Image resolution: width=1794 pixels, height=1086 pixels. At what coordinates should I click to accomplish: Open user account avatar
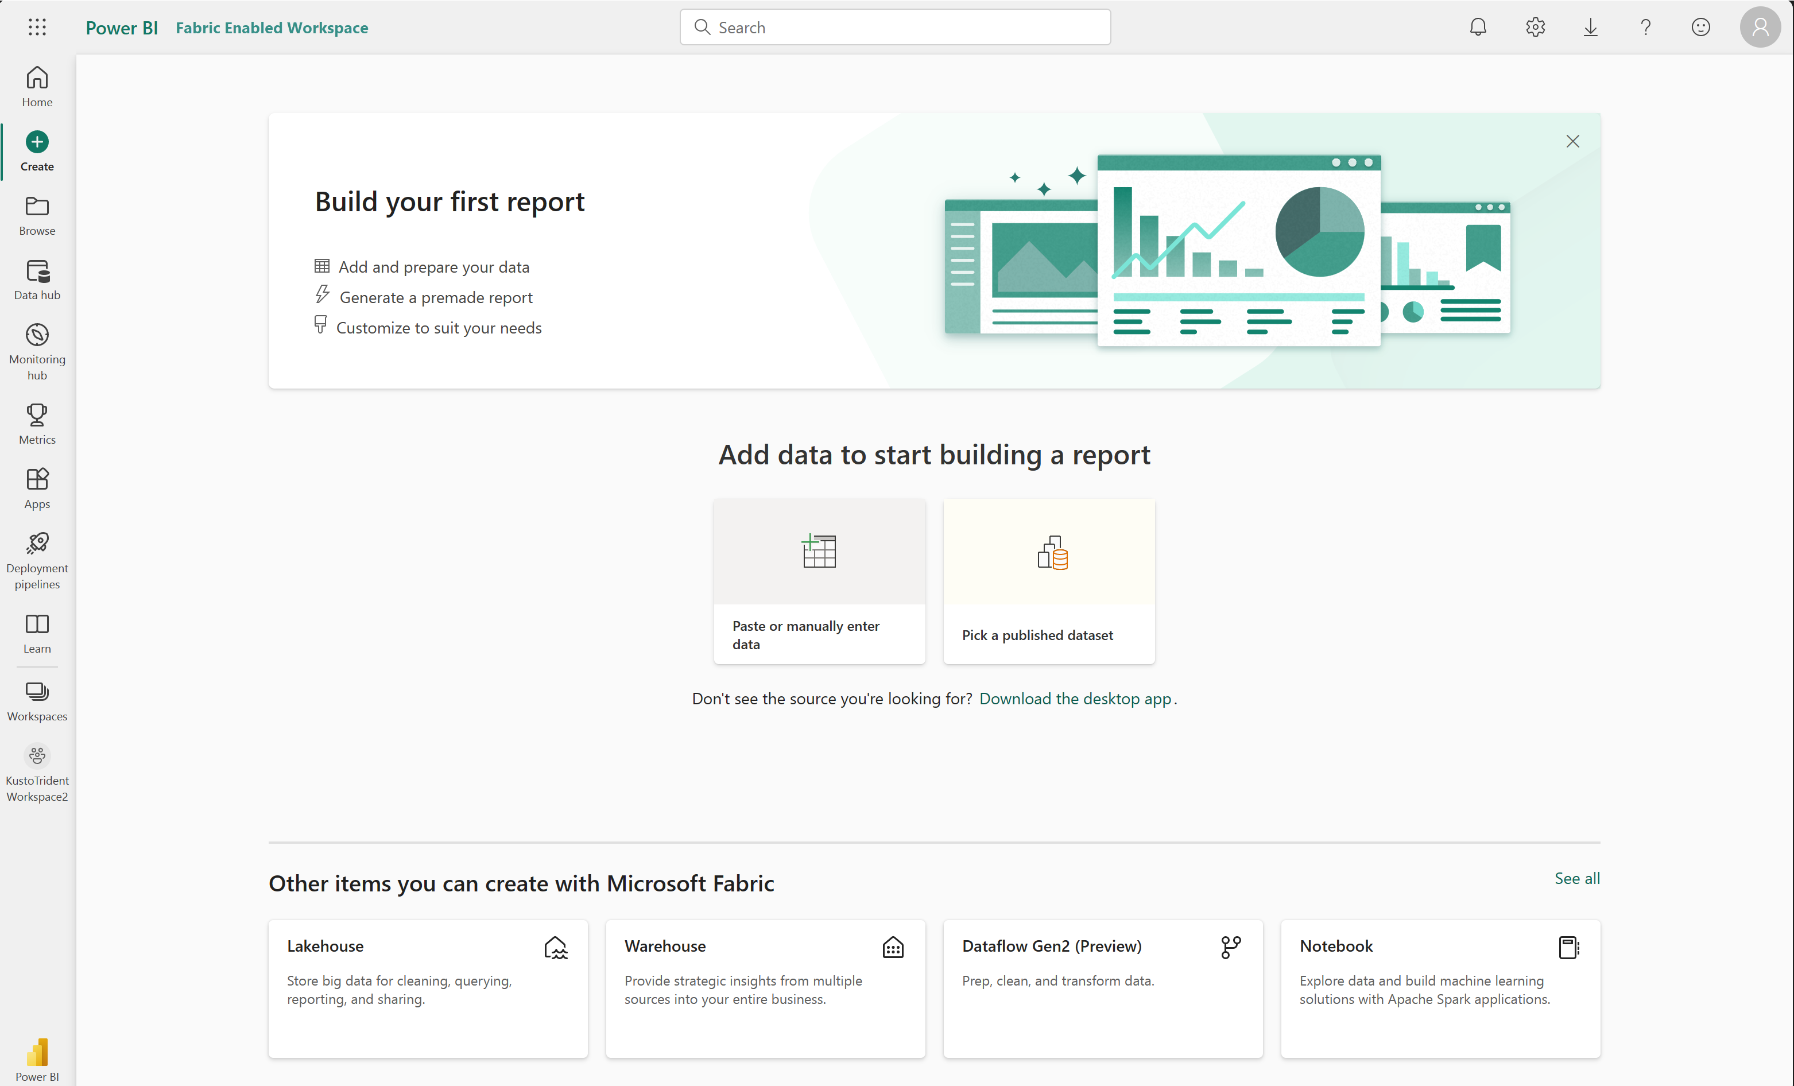point(1761,27)
